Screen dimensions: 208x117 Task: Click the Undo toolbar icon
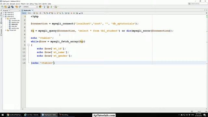tap(17, 7)
